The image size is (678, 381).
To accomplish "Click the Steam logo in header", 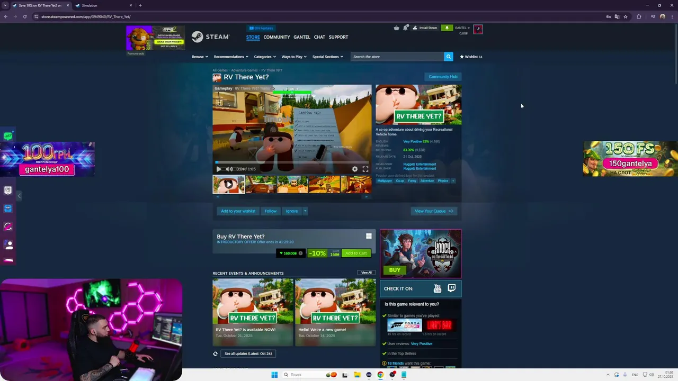I will (x=210, y=37).
